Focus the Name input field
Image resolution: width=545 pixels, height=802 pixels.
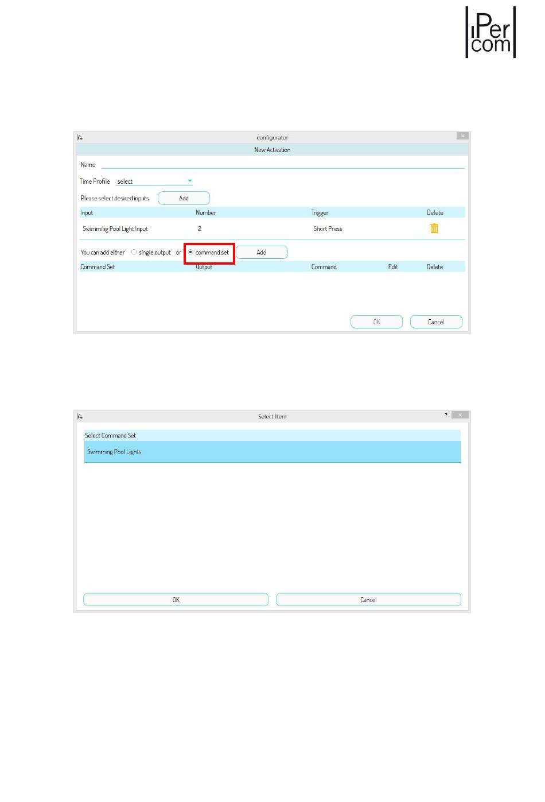(283, 165)
